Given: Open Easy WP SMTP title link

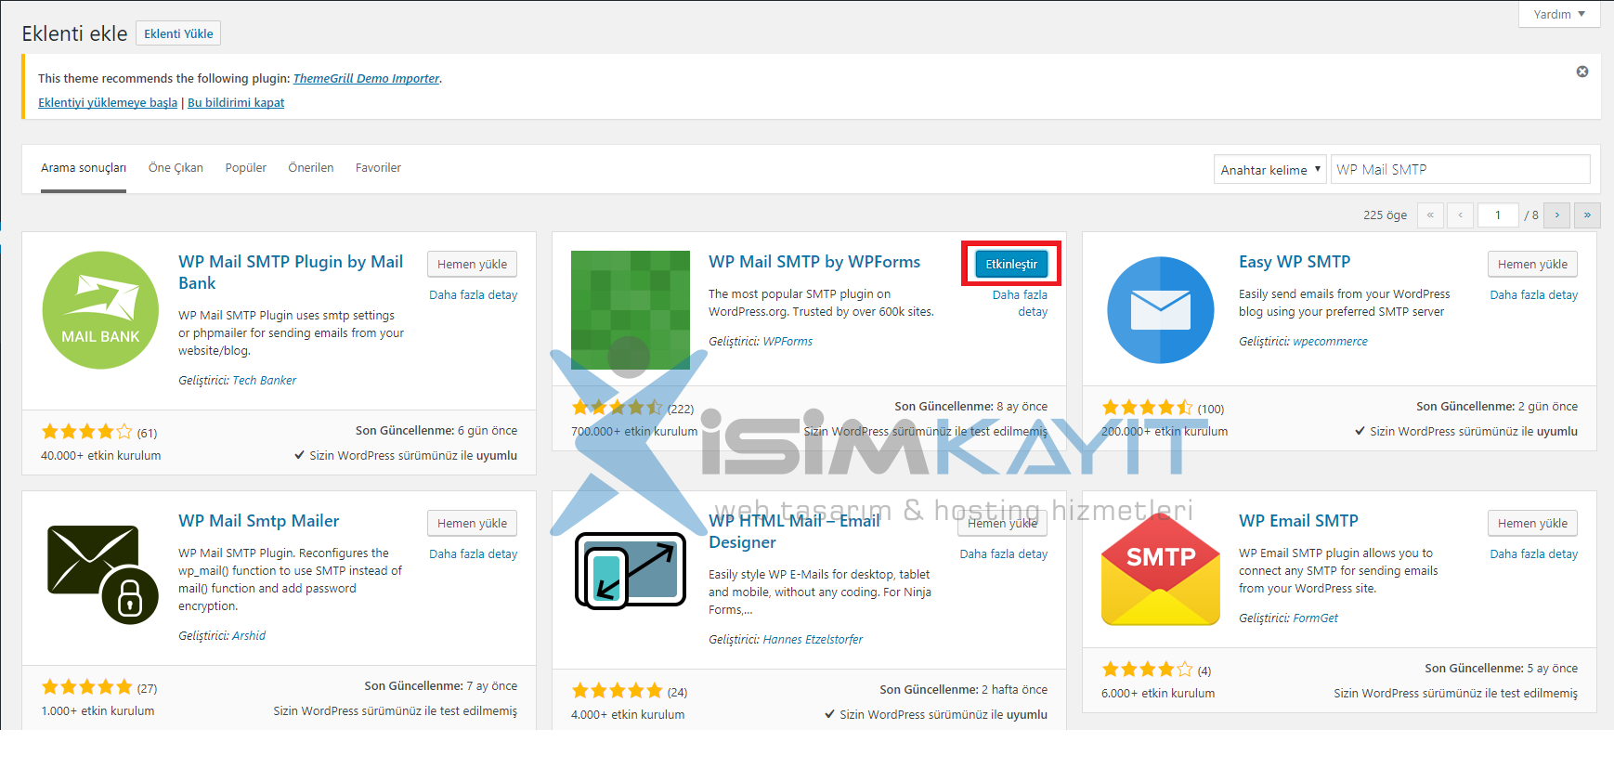Looking at the screenshot, I should 1295,262.
